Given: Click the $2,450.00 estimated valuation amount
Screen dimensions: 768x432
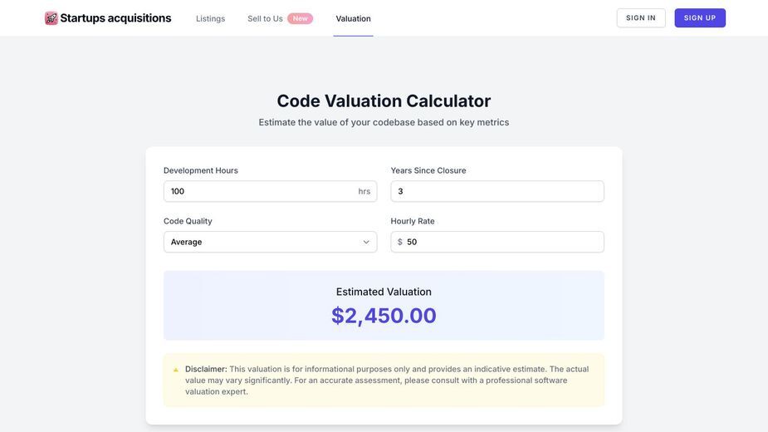Looking at the screenshot, I should pyautogui.click(x=384, y=316).
